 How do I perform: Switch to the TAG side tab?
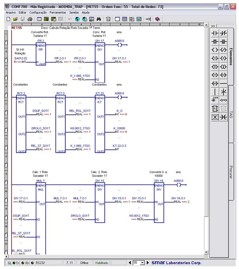[x=231, y=114]
